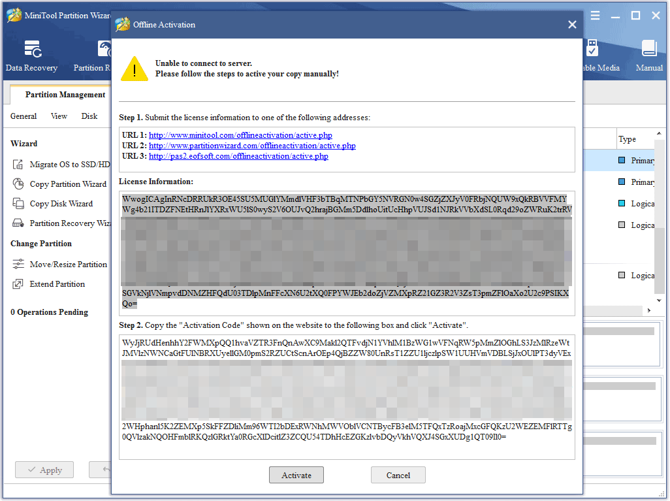Close the Offline Activation dialog
The width and height of the screenshot is (670, 501).
[572, 25]
